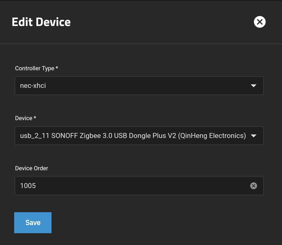Image resolution: width=282 pixels, height=245 pixels.
Task: Clear the Device Order value
Action: click(x=253, y=186)
